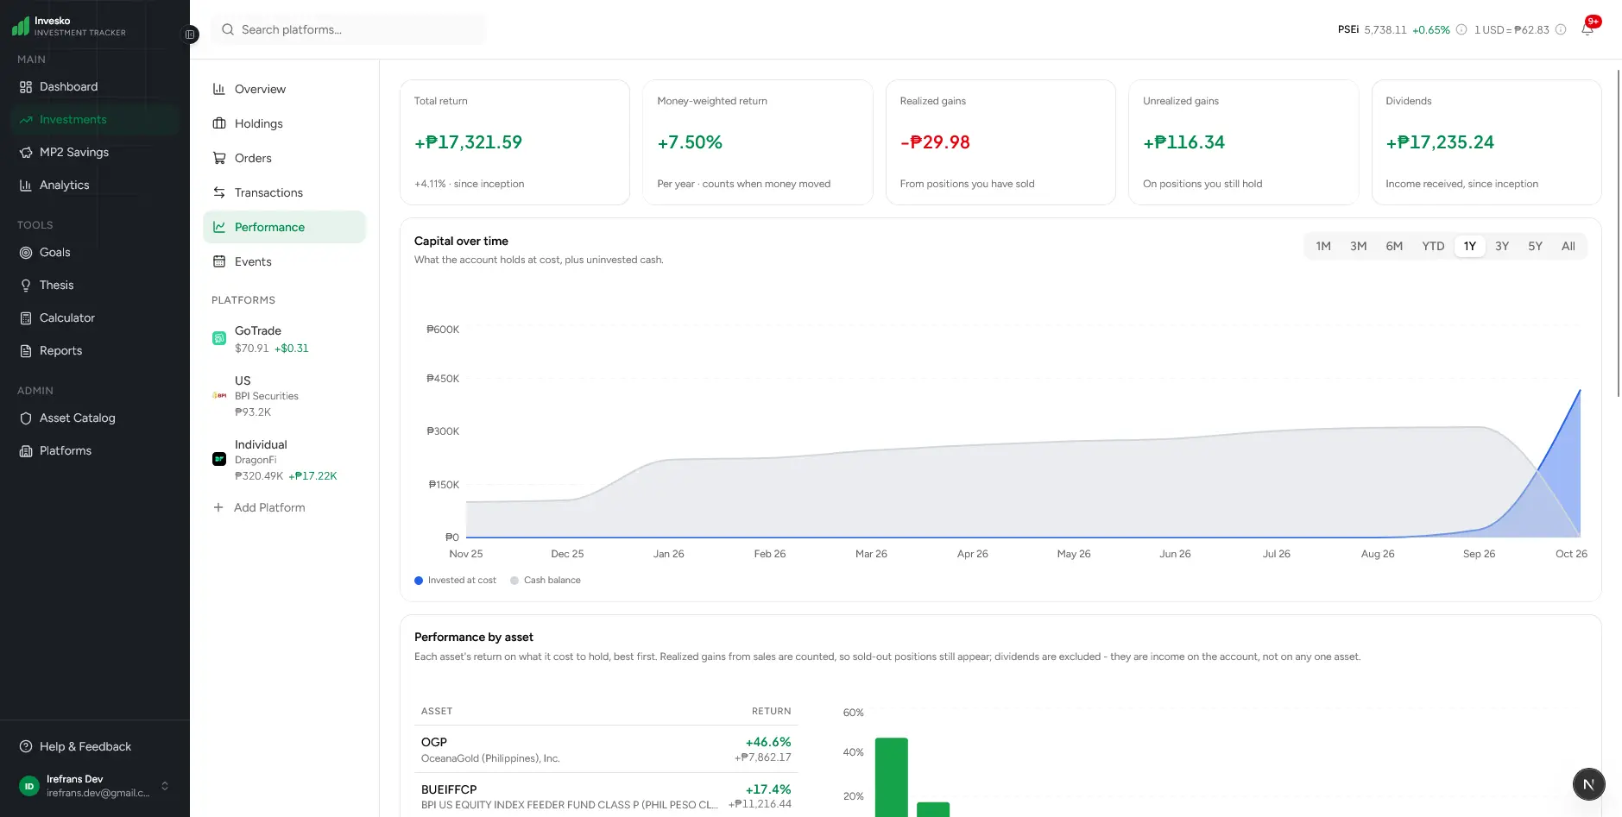The height and width of the screenshot is (817, 1622).
Task: Open the Orders tab
Action: 284,158
